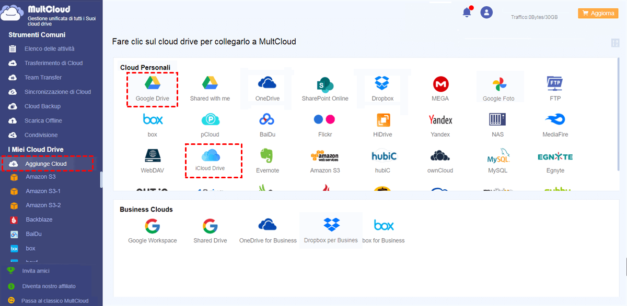Image resolution: width=627 pixels, height=306 pixels.
Task: Connect a Dropbox personal account
Action: 382,83
